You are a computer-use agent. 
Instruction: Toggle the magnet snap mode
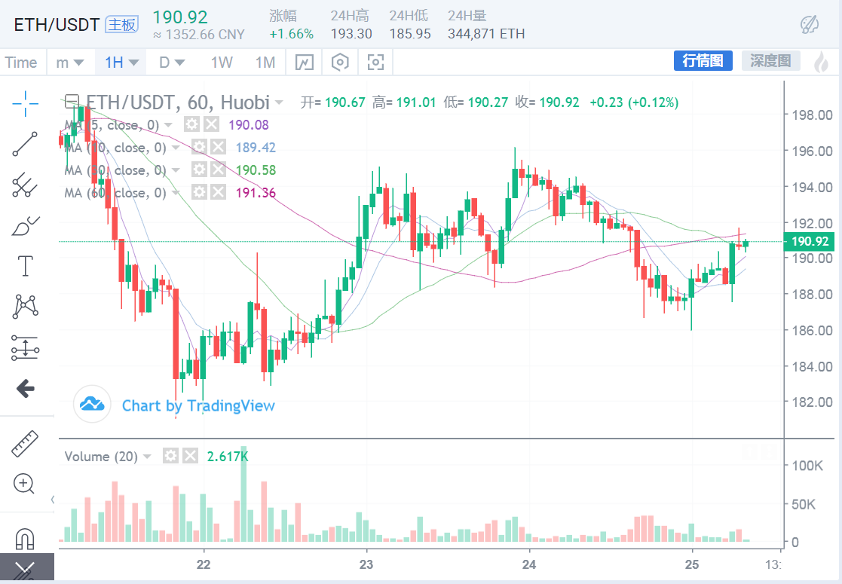(25, 538)
